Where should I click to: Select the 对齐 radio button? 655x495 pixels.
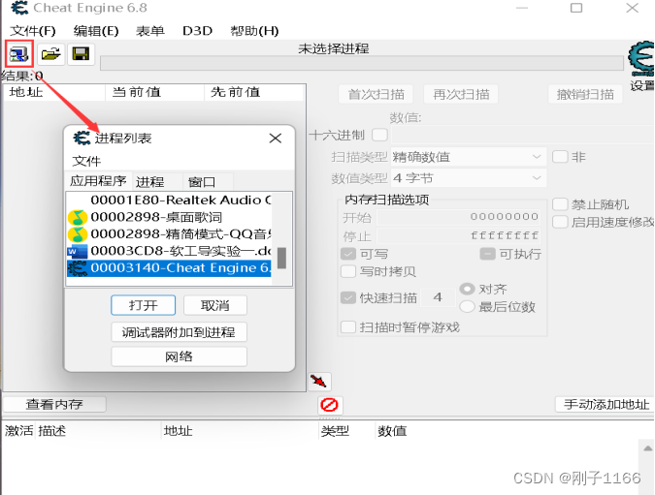(x=467, y=289)
